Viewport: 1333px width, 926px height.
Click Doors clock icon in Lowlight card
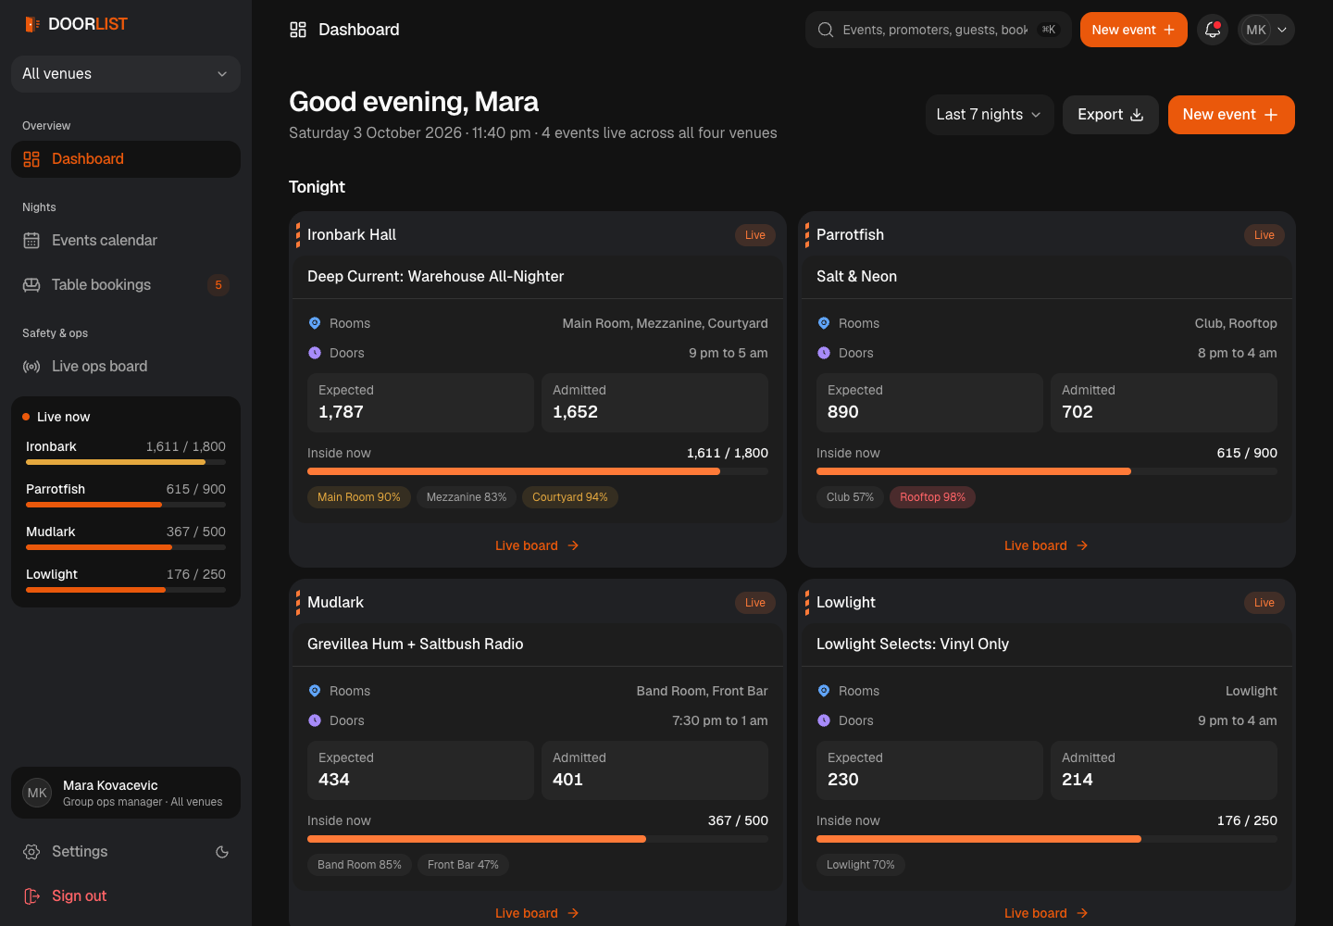coord(824,720)
